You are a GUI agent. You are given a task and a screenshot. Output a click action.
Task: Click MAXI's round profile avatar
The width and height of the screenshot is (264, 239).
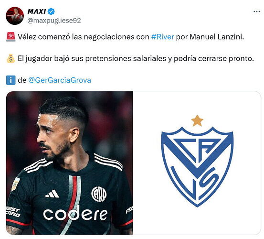pos(15,16)
